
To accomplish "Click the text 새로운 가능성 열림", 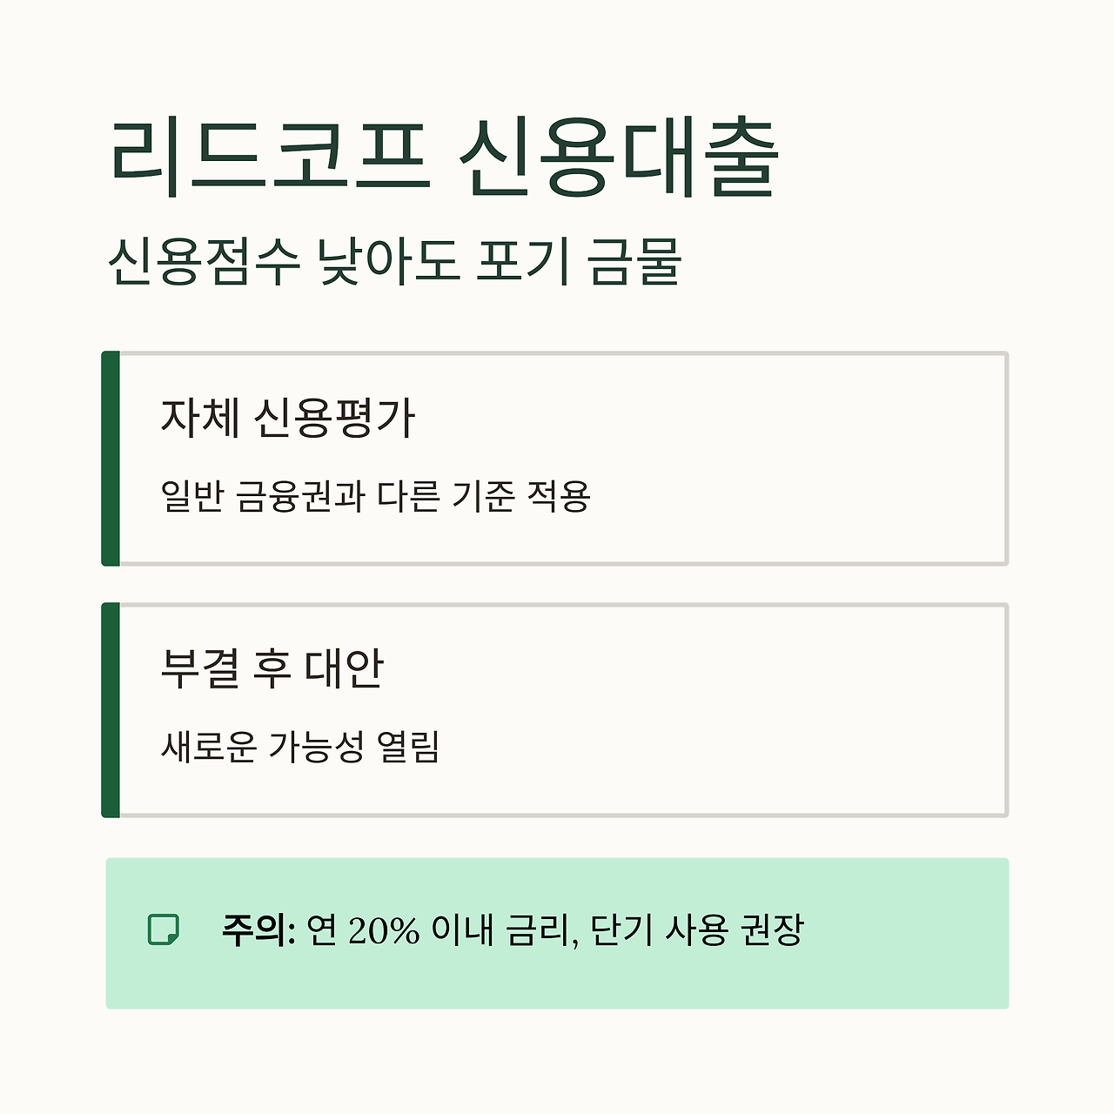I will click(x=300, y=748).
